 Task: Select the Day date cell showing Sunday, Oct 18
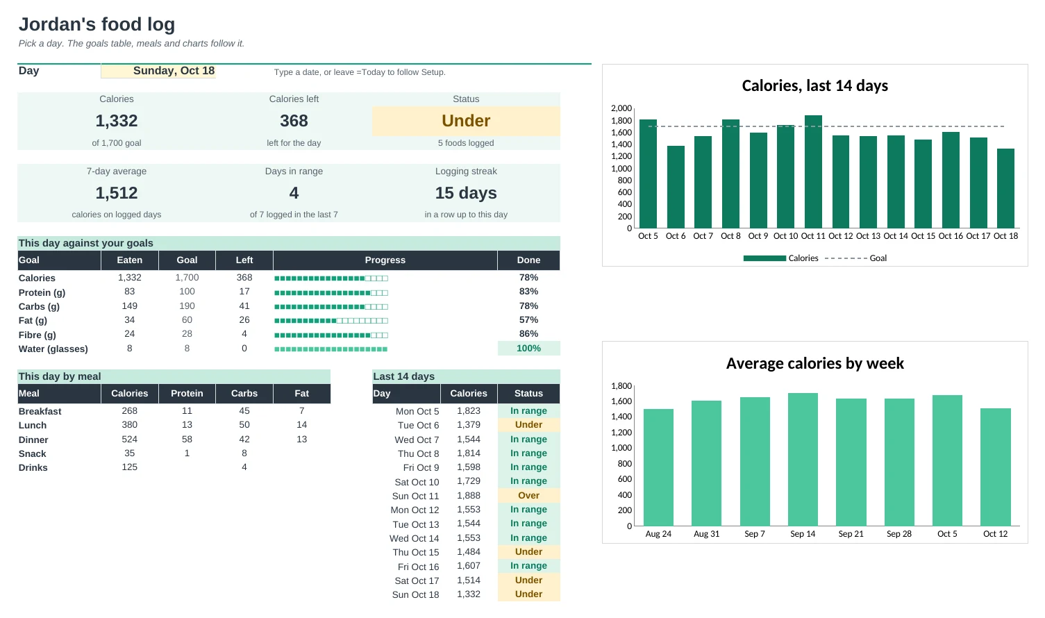click(x=158, y=71)
